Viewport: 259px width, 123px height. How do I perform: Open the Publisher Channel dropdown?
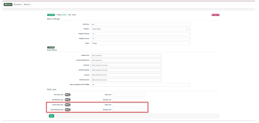[x=140, y=34]
